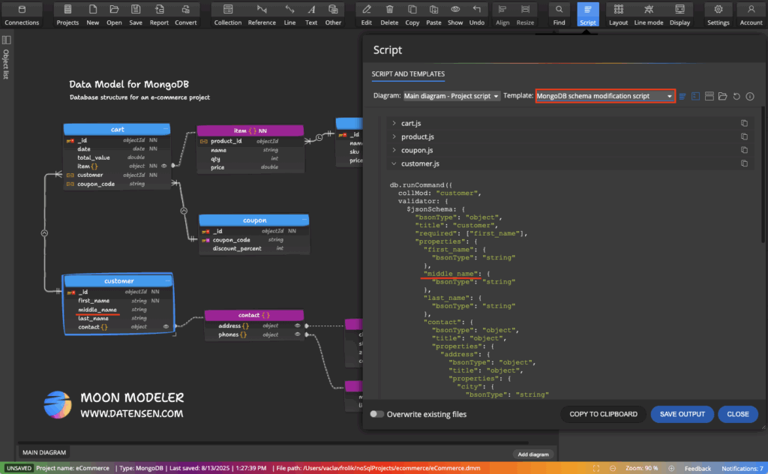Click the Copy toolbar icon
The height and width of the screenshot is (474, 768).
pyautogui.click(x=412, y=15)
